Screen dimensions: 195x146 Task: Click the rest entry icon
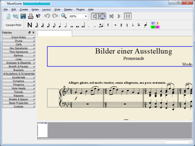[x=108, y=25]
